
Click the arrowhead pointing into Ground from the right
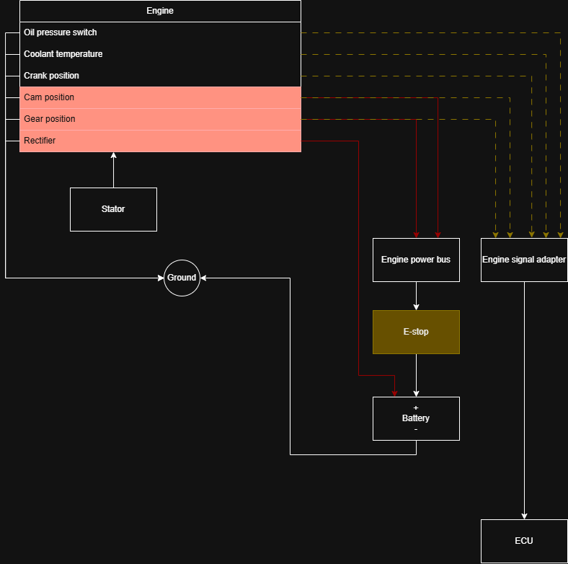click(203, 278)
